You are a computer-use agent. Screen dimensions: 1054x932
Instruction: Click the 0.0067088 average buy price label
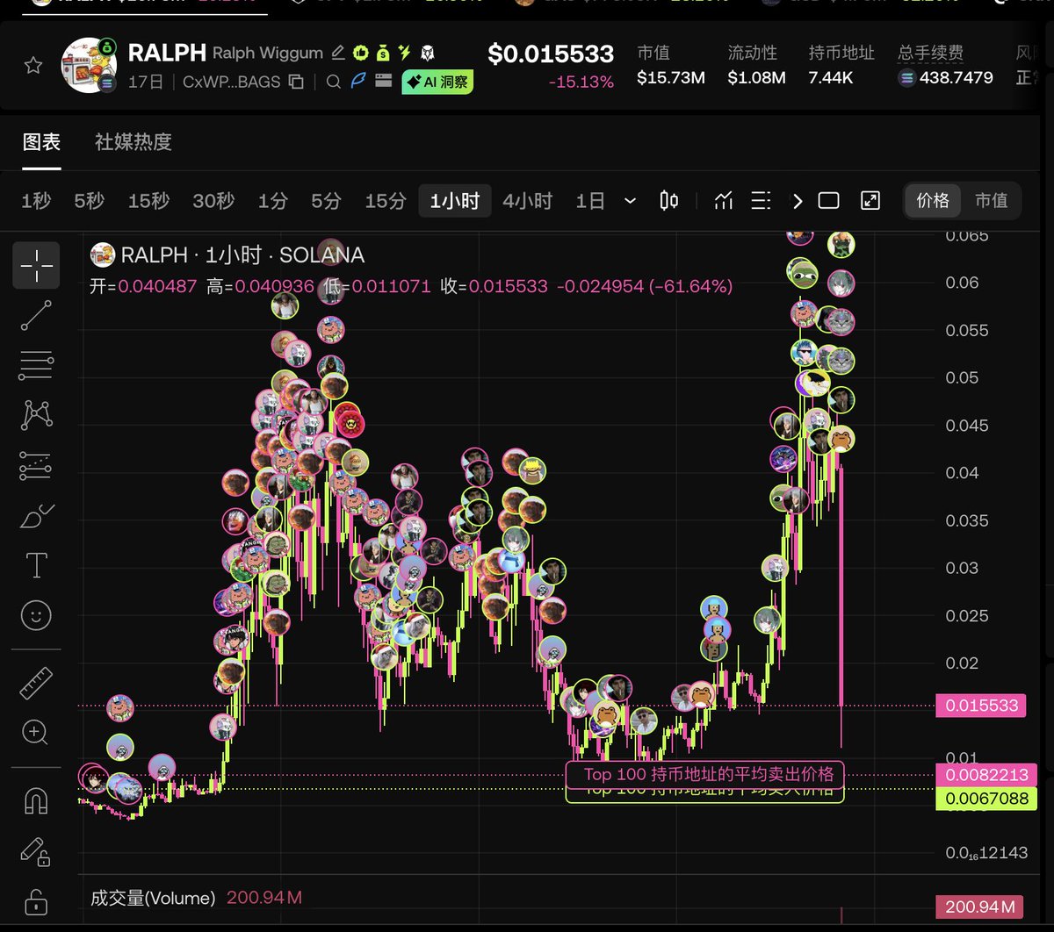(986, 798)
